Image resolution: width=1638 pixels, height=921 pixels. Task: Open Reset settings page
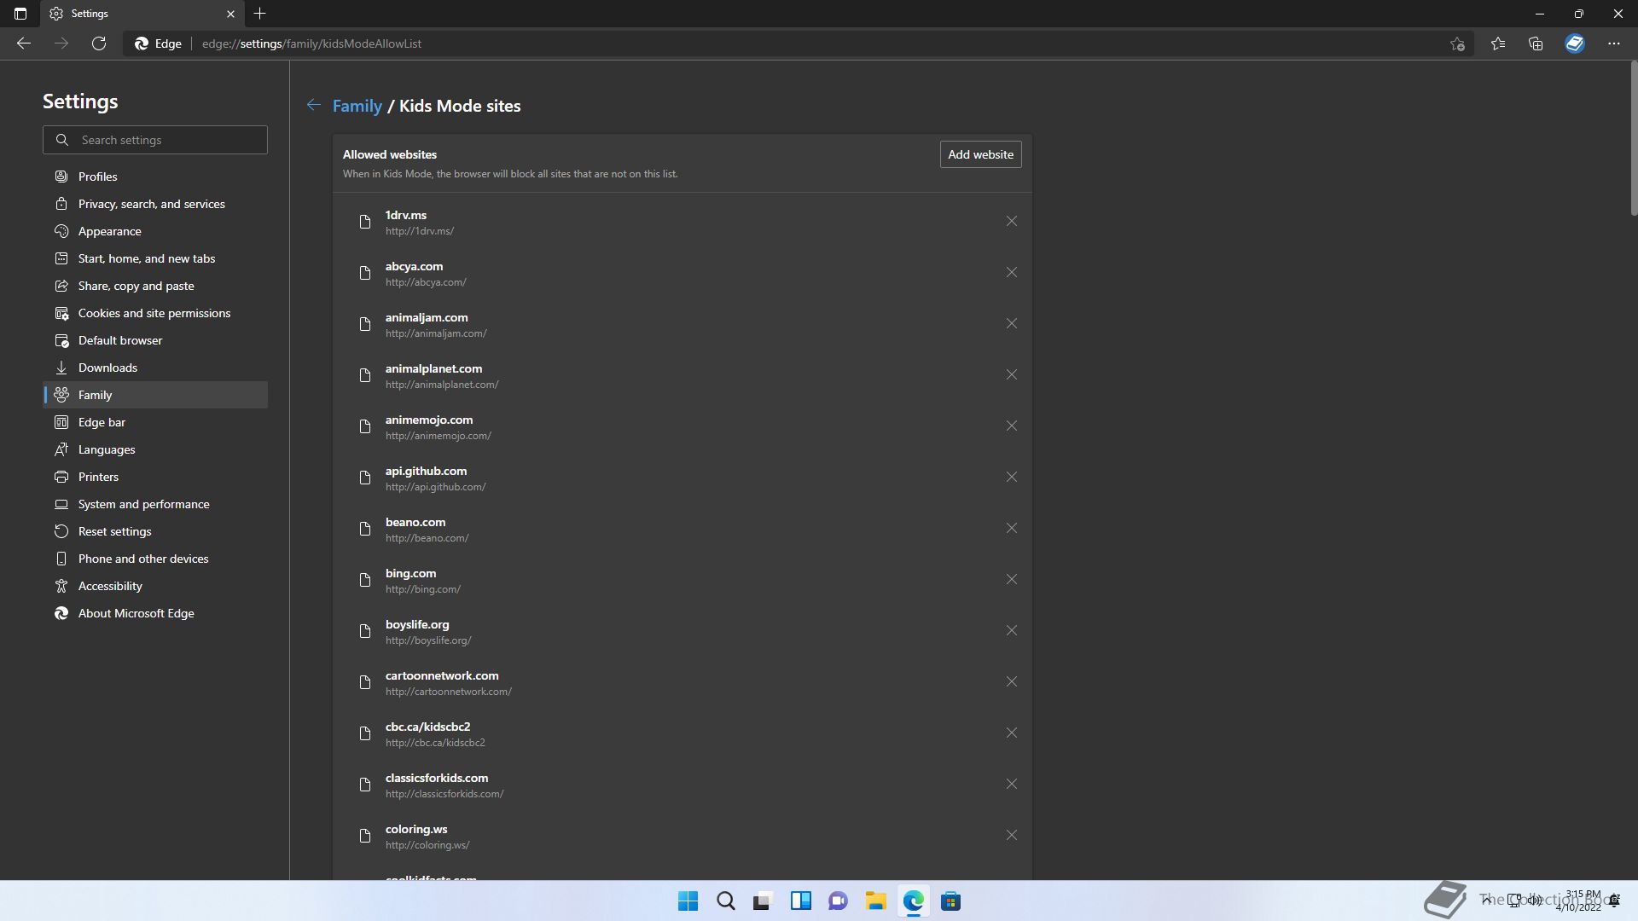(x=155, y=531)
